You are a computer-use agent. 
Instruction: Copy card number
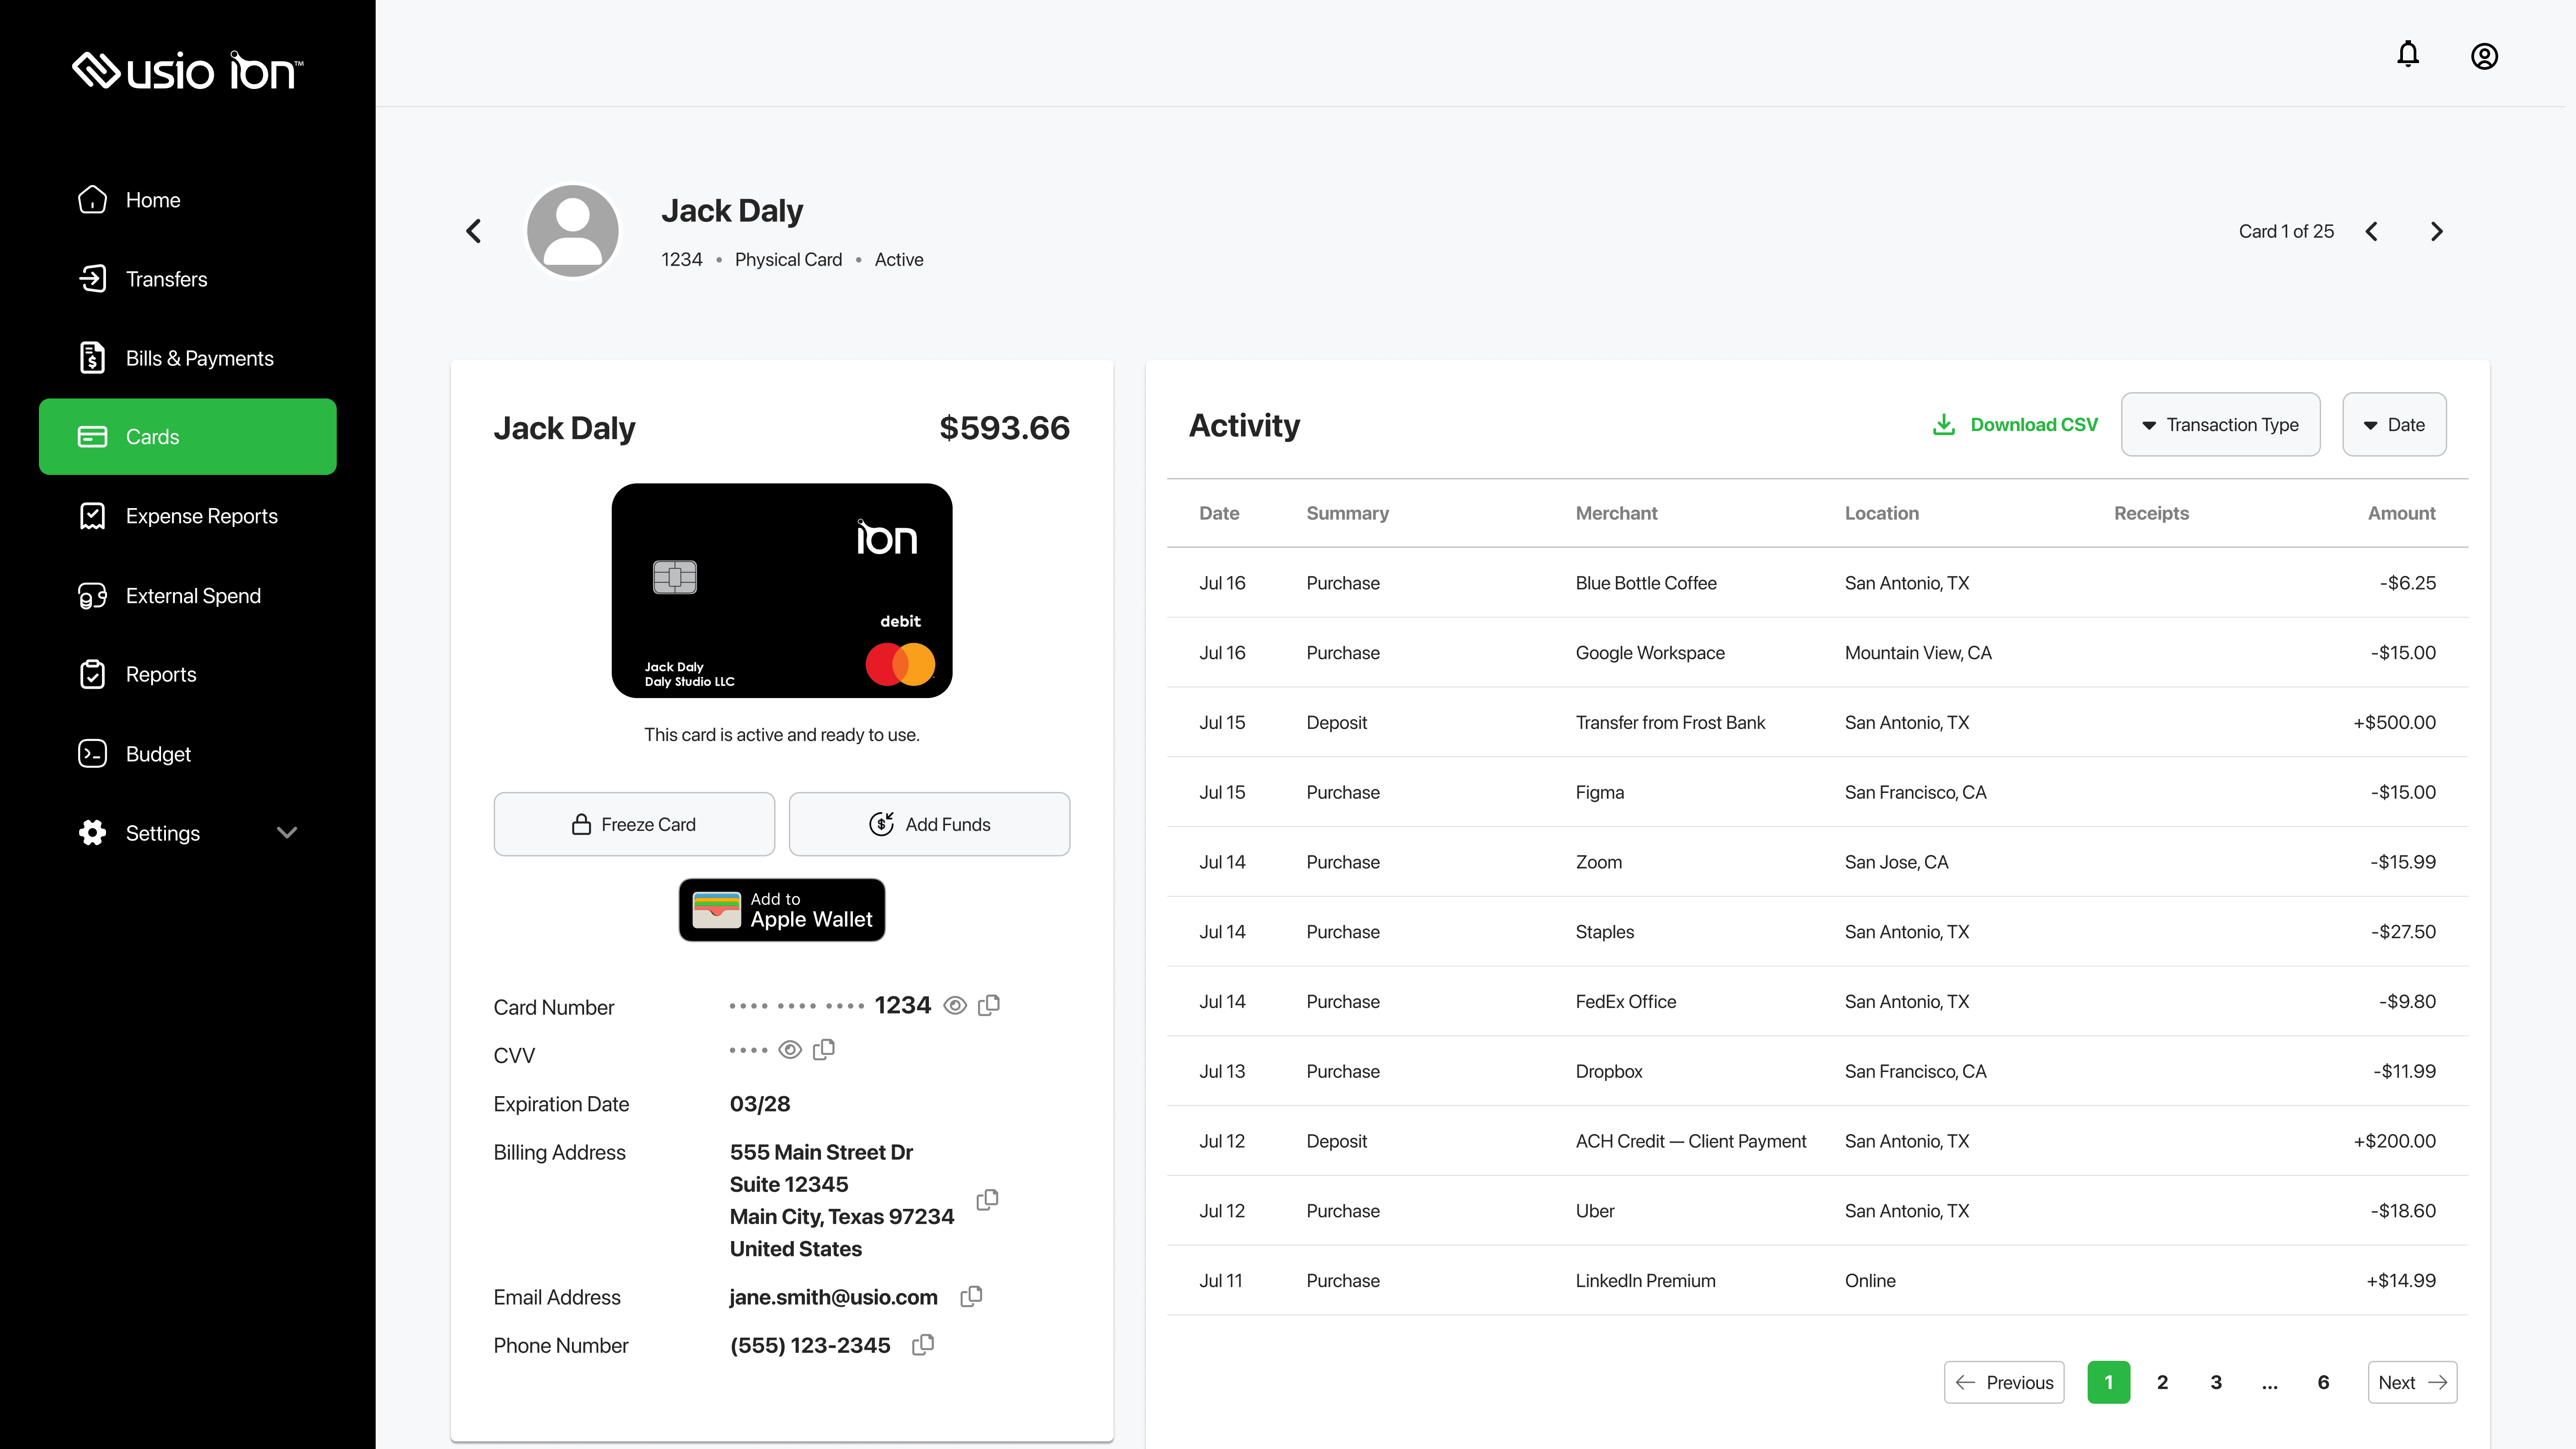point(989,1005)
